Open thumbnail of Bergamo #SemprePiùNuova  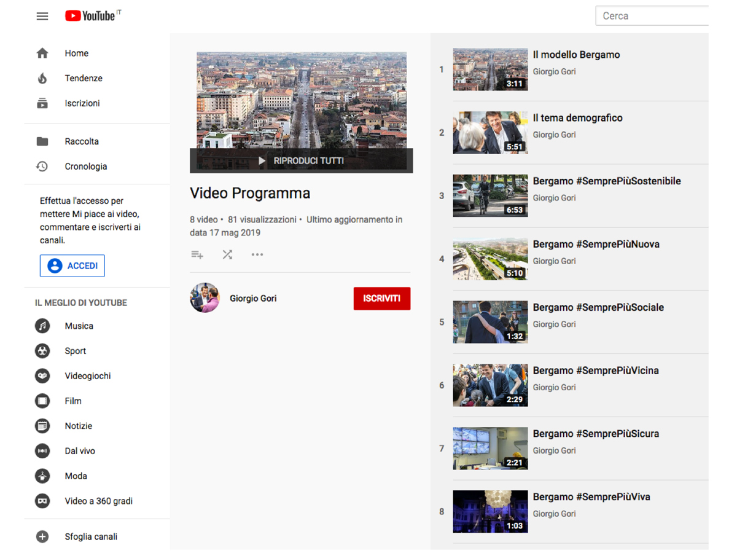click(x=490, y=259)
